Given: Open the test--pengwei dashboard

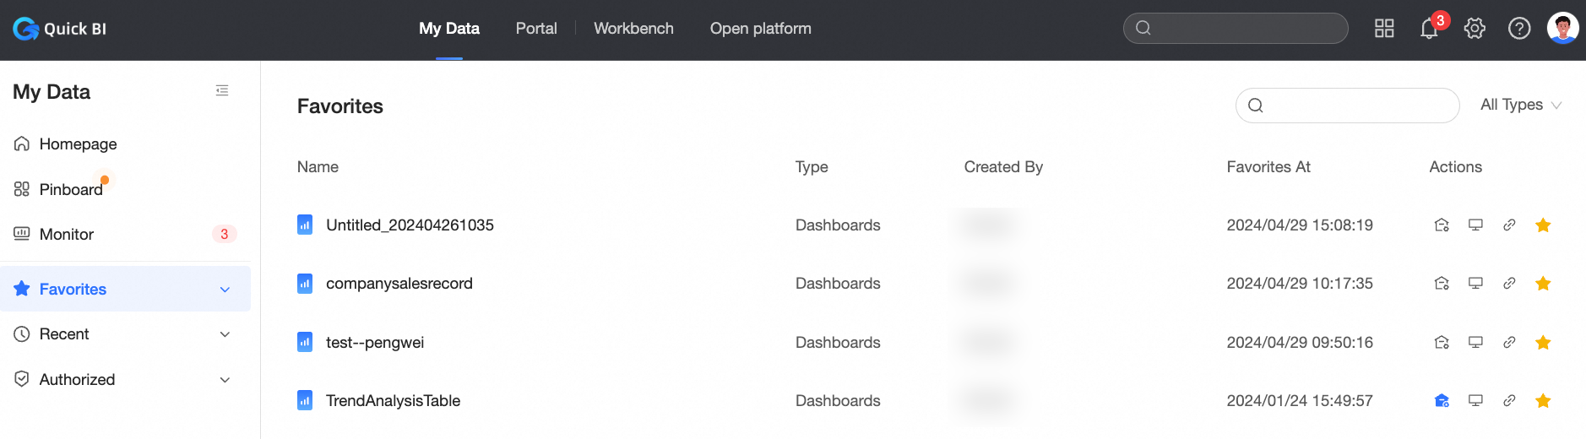Looking at the screenshot, I should [x=375, y=343].
